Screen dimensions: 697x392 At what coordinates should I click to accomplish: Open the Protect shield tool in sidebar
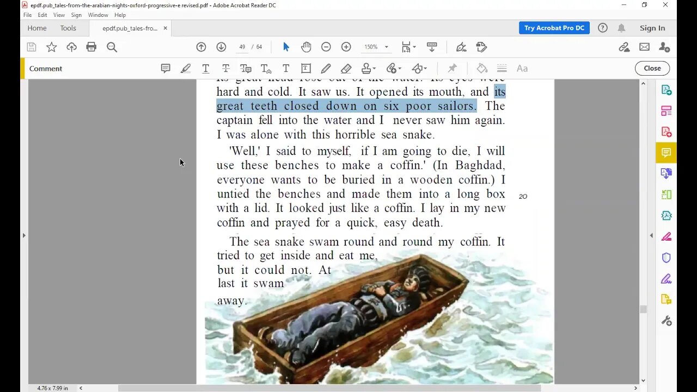pos(667,258)
